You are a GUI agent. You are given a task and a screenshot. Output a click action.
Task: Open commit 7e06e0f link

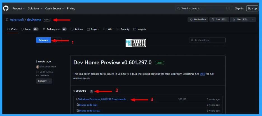pos(45,75)
